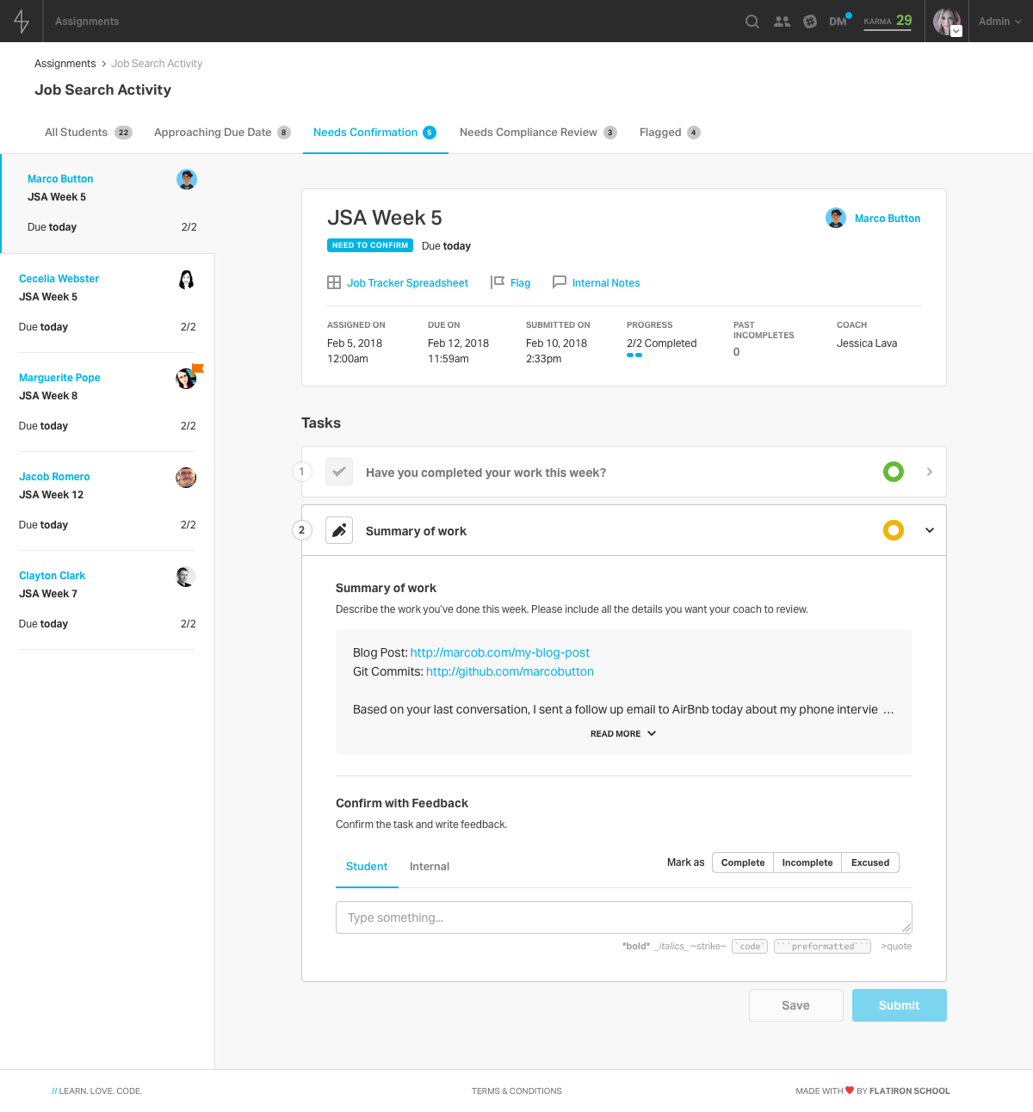Click Marco Button avatar in JSA card header
Image resolution: width=1033 pixels, height=1112 pixels.
pos(836,218)
